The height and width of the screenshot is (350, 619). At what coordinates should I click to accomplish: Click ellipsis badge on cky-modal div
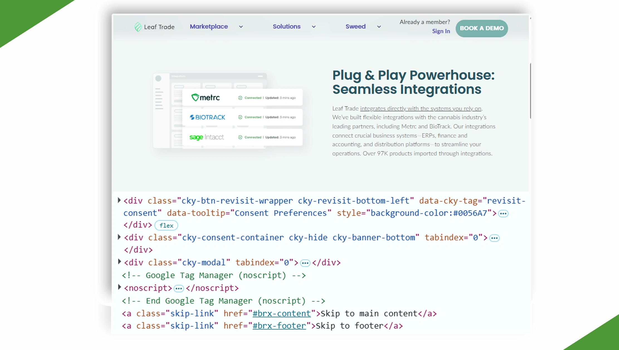pos(305,263)
